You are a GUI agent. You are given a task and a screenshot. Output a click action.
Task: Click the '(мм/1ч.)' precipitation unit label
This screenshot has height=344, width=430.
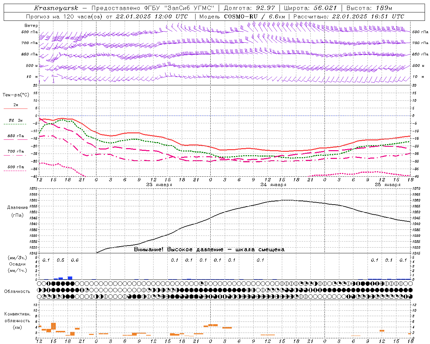(x=17, y=270)
